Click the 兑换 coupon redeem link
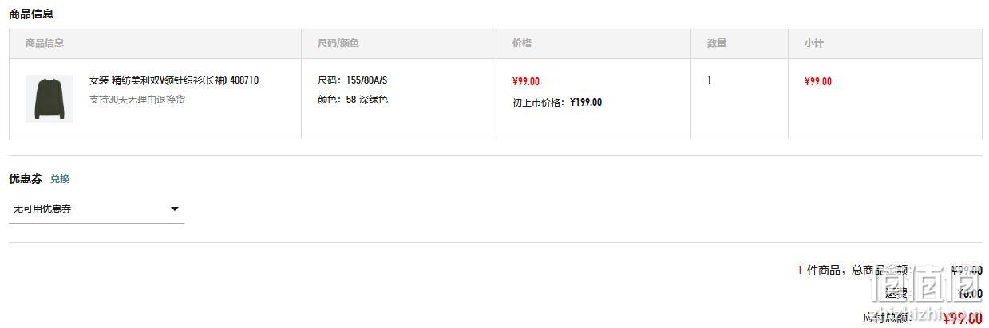 coord(60,179)
